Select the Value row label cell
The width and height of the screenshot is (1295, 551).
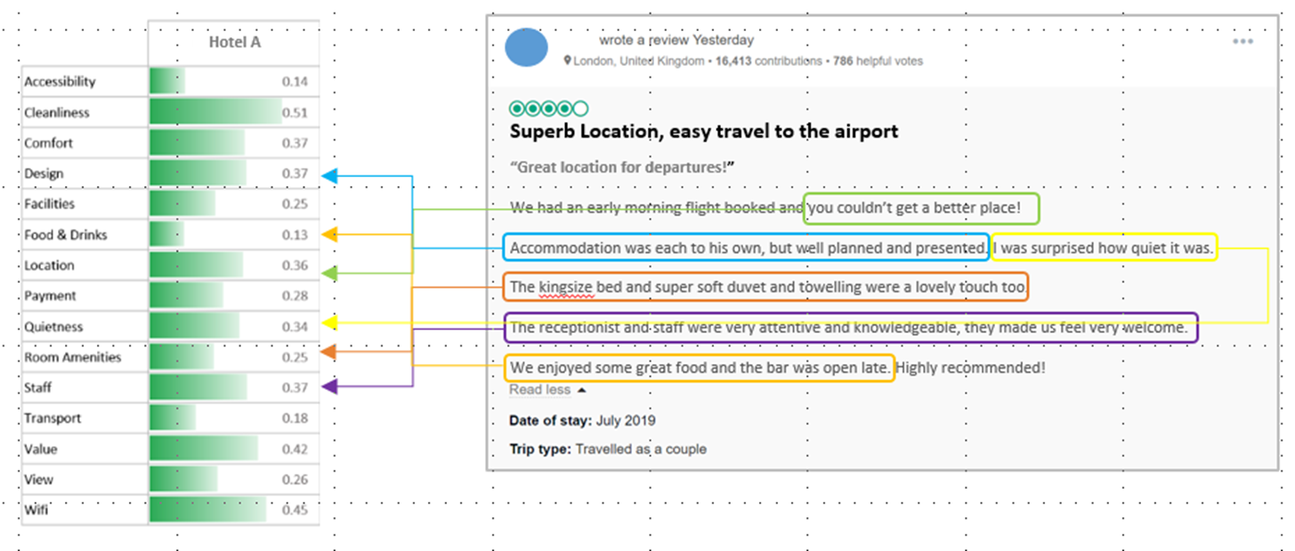tap(40, 450)
